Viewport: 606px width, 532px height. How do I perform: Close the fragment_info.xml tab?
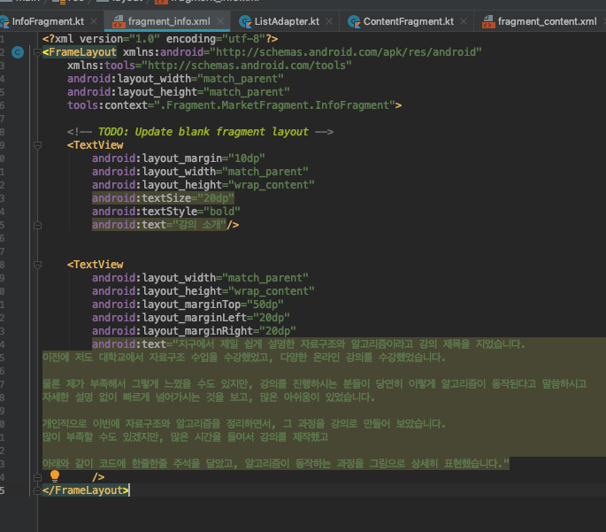tap(220, 21)
